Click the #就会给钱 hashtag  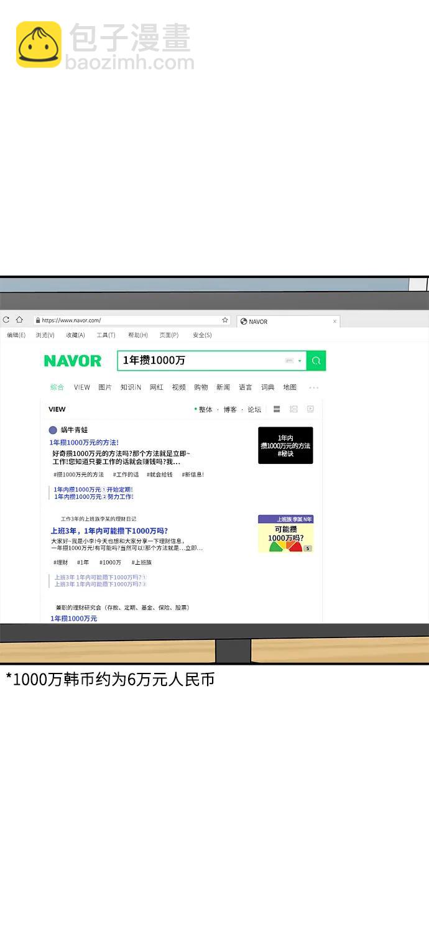(160, 475)
